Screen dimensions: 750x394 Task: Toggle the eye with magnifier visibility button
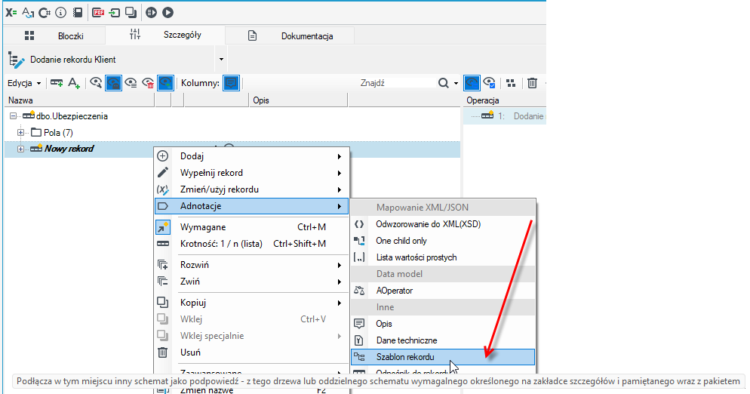point(96,83)
